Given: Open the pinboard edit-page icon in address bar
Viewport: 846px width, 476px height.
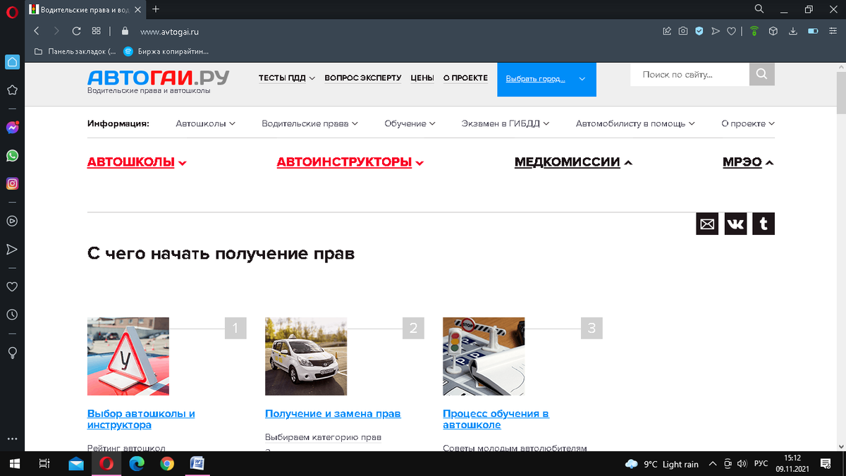Looking at the screenshot, I should (667, 31).
